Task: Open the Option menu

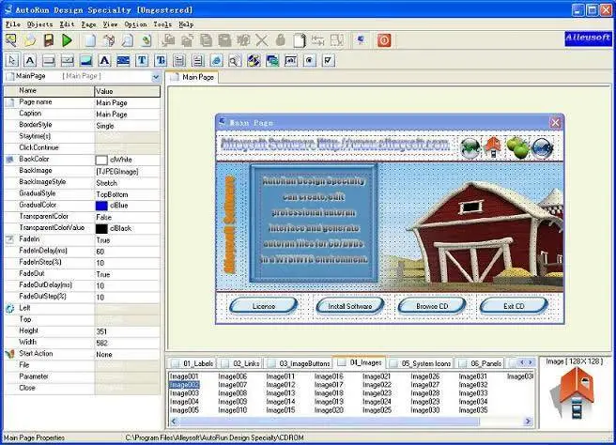Action: point(135,24)
